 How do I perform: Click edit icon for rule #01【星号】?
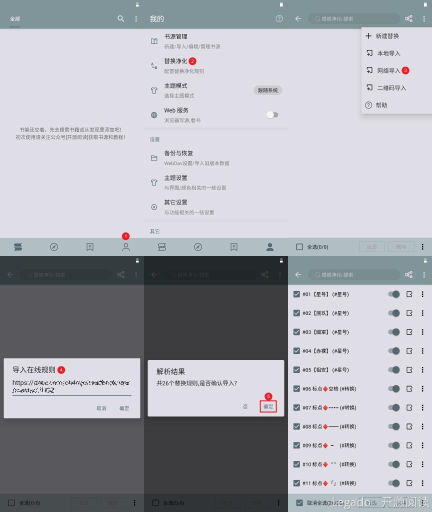[409, 294]
